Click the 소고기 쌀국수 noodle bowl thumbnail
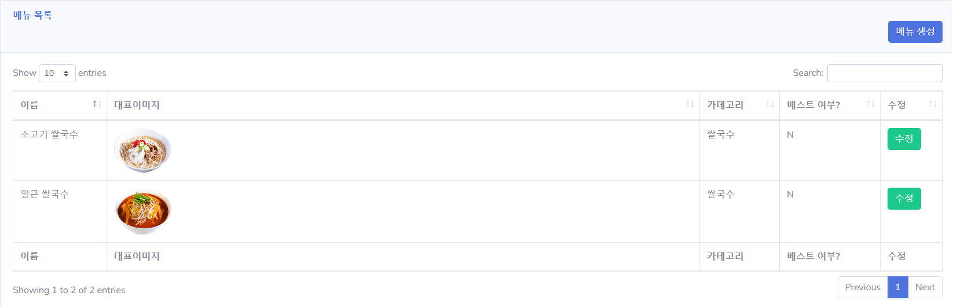This screenshot has height=307, width=953. tap(142, 151)
